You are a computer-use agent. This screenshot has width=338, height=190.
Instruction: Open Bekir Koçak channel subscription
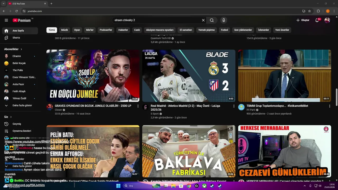pos(20,63)
